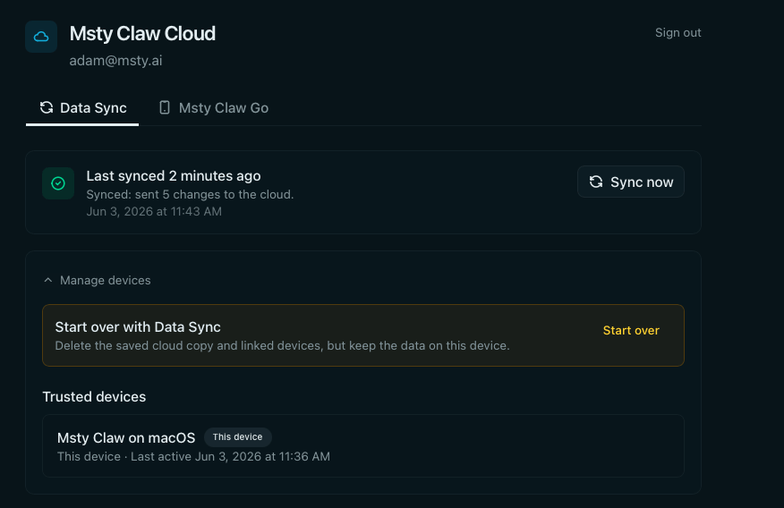Screen dimensions: 784x508
Task: Collapse the Manage devices section
Action: pos(97,280)
